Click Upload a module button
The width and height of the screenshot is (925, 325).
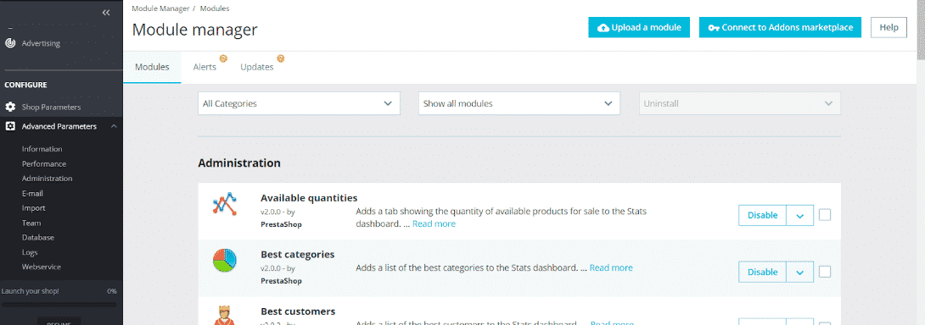pyautogui.click(x=639, y=27)
